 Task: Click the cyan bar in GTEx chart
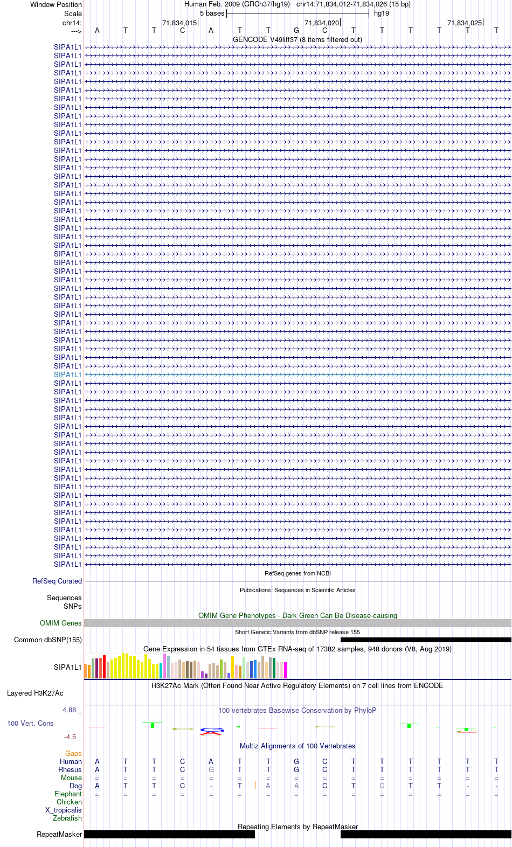(x=161, y=671)
